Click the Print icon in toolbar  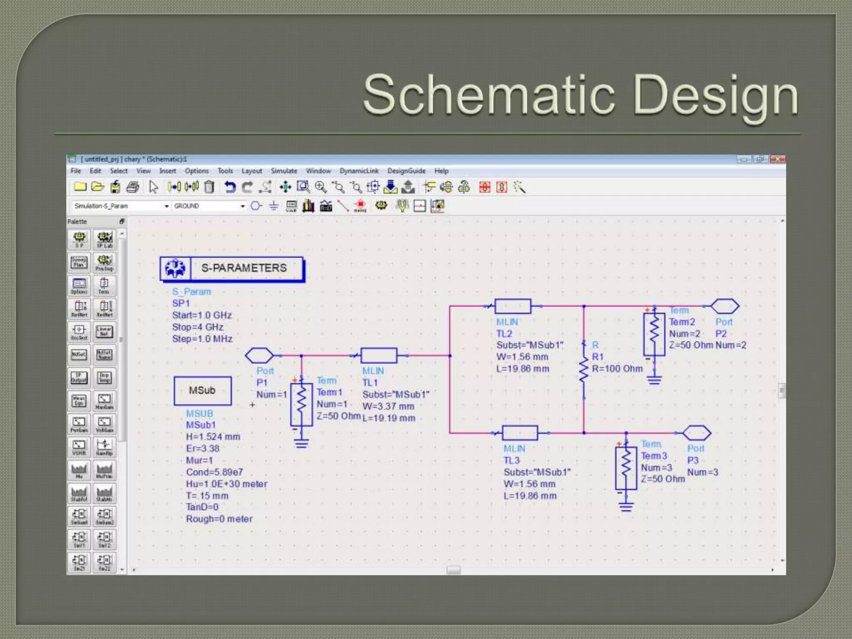coord(133,188)
